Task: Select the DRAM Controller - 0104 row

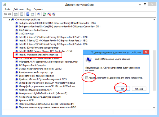Action: [57, 23]
